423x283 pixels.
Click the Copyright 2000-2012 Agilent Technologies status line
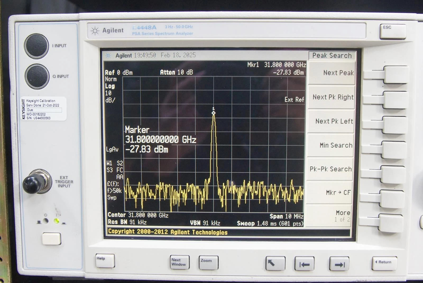click(168, 232)
